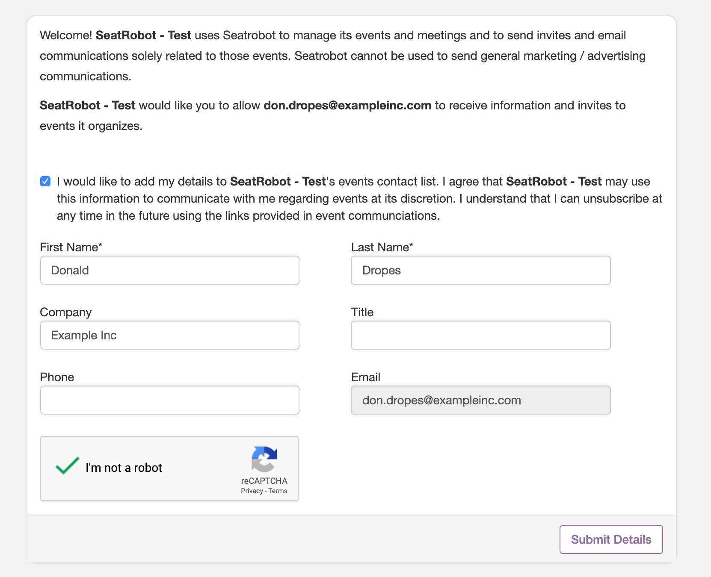Open the reCAPTCHA Privacy link
The height and width of the screenshot is (577, 711).
252,491
